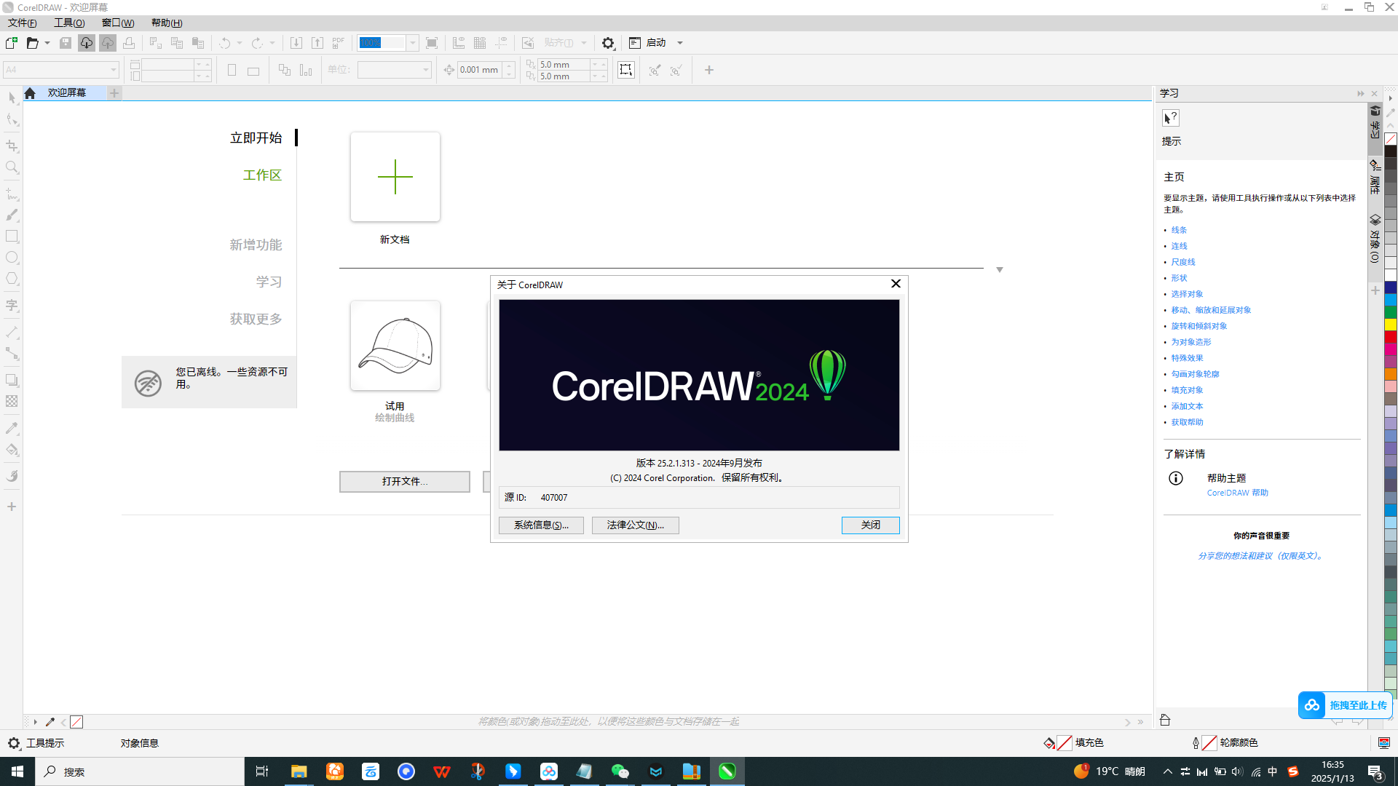Select the Text tool
Viewport: 1398px width, 786px height.
pyautogui.click(x=12, y=306)
